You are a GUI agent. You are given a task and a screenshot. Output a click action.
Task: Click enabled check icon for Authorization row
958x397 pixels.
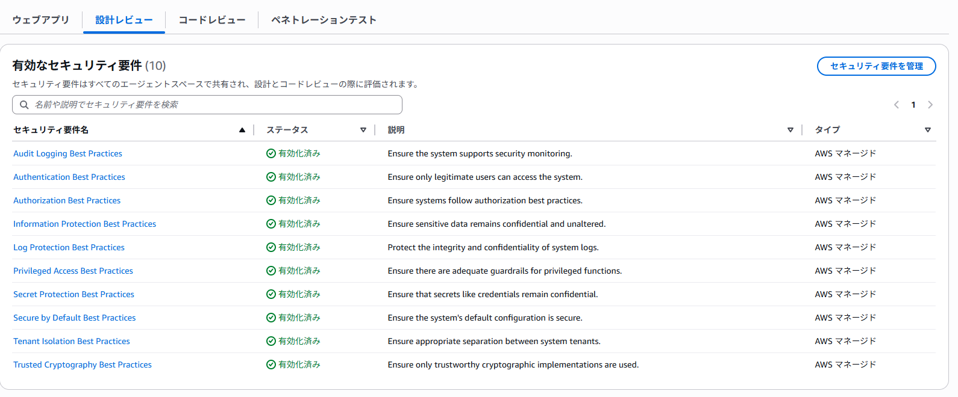click(x=271, y=200)
